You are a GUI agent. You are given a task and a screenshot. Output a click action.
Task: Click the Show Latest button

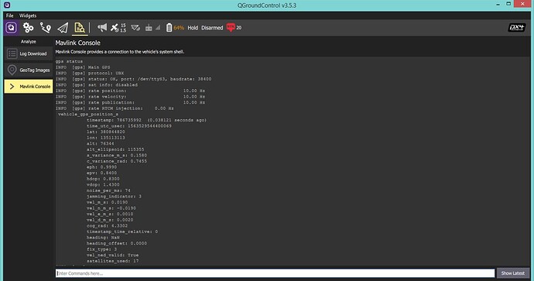[513, 273]
